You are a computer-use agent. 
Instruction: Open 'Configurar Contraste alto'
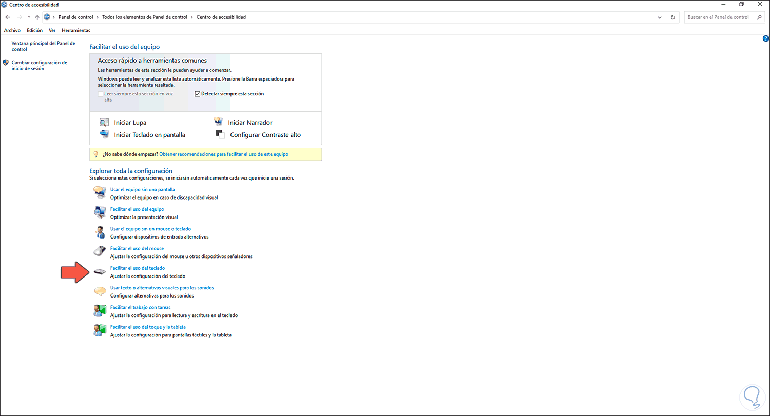click(x=265, y=135)
